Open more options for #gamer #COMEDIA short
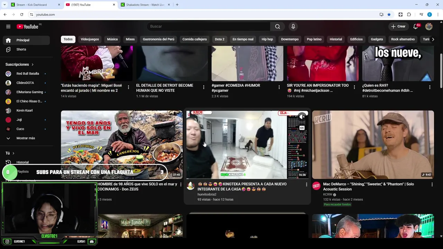 [x=279, y=87]
